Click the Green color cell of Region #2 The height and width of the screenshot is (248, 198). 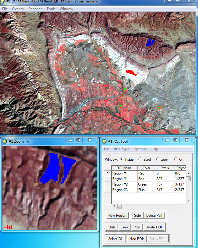(147, 184)
